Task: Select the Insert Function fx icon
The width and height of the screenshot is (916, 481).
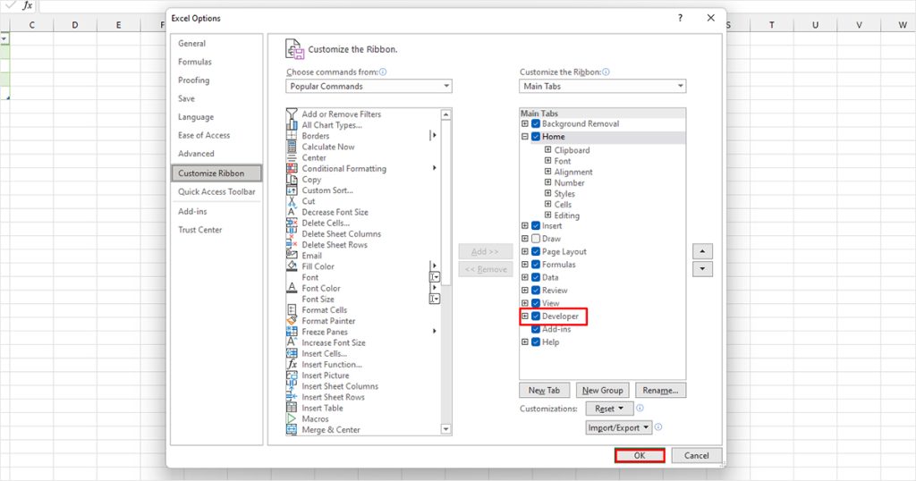Action: click(292, 365)
